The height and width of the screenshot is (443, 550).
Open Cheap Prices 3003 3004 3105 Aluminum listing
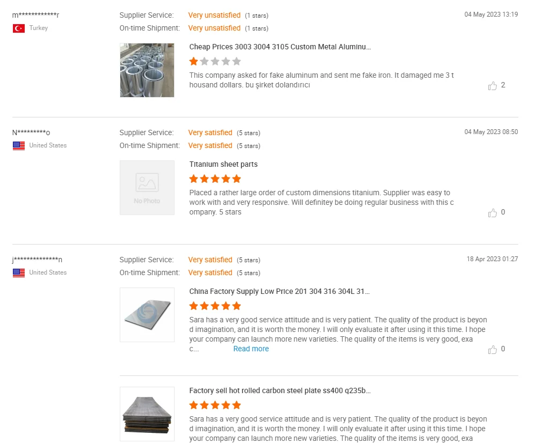coord(280,47)
